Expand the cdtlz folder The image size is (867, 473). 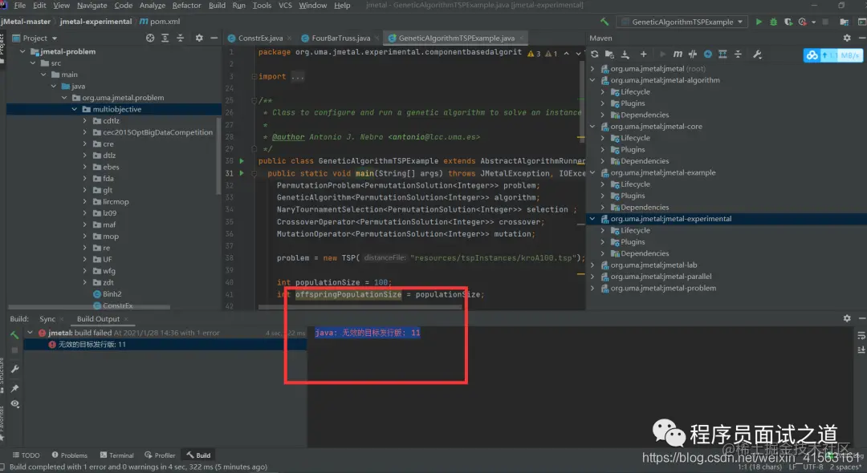click(84, 121)
